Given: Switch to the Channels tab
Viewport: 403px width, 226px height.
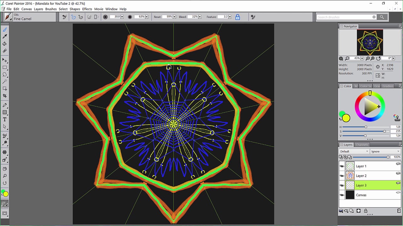Looking at the screenshot, I should (x=362, y=145).
